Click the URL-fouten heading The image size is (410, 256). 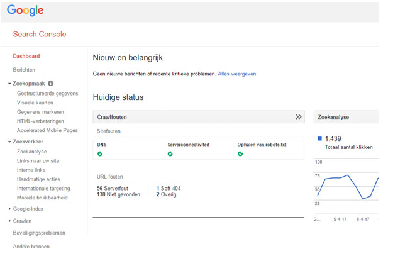click(x=110, y=177)
